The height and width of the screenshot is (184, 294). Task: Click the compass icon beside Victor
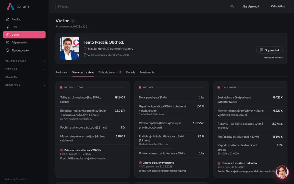click(x=7, y=35)
